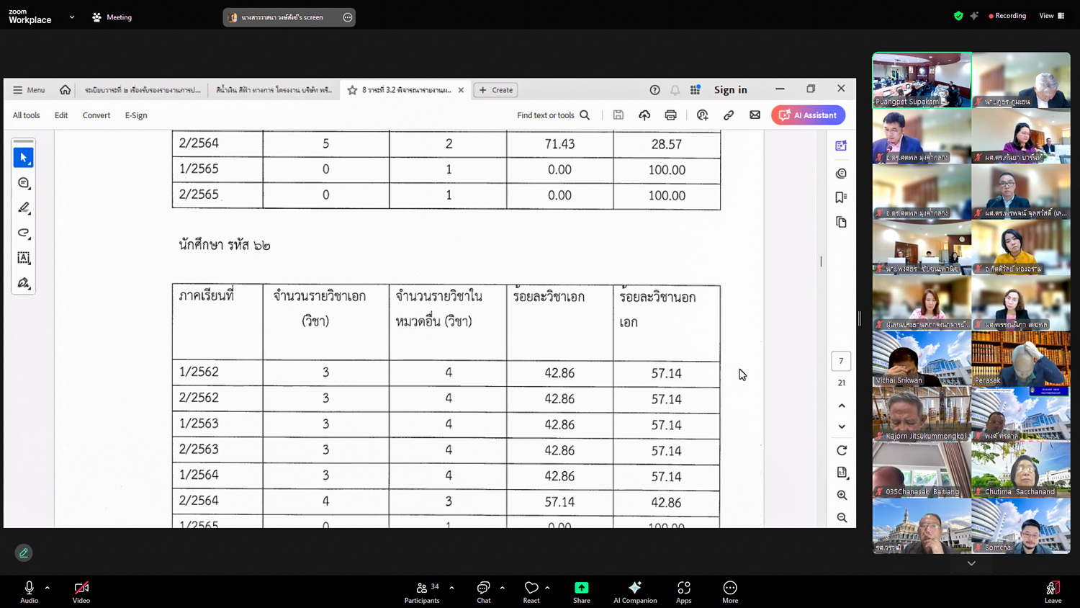Expand more participant videos chevron
The image size is (1080, 608).
click(971, 563)
